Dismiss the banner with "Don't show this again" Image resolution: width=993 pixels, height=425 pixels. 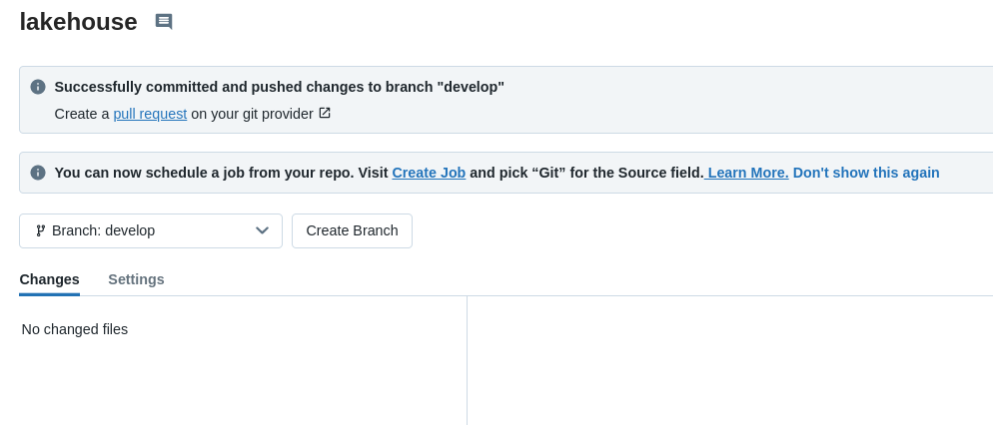point(866,173)
